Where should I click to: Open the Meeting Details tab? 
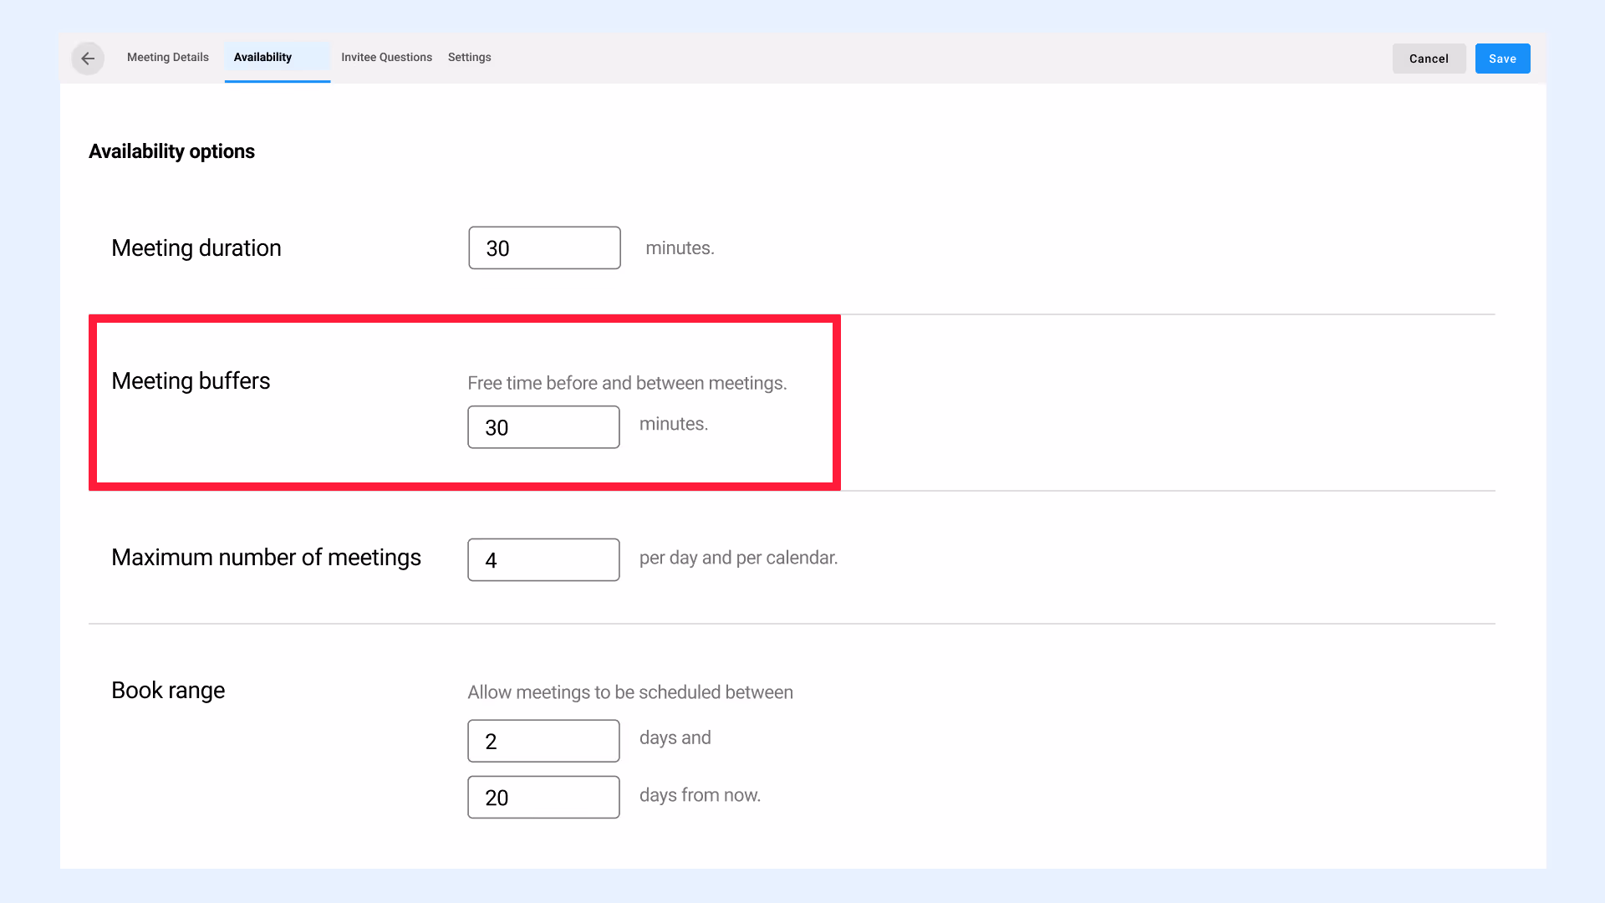pyautogui.click(x=168, y=58)
